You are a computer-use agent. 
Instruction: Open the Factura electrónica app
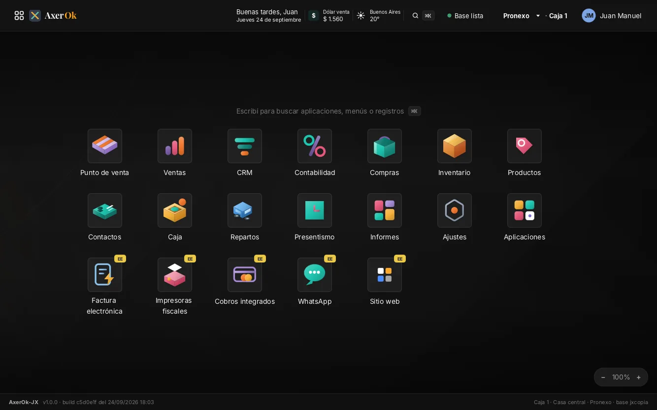tap(105, 275)
